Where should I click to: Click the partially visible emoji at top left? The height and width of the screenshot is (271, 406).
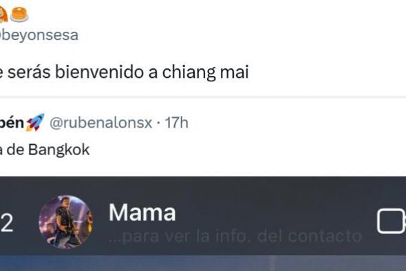click(x=3, y=14)
